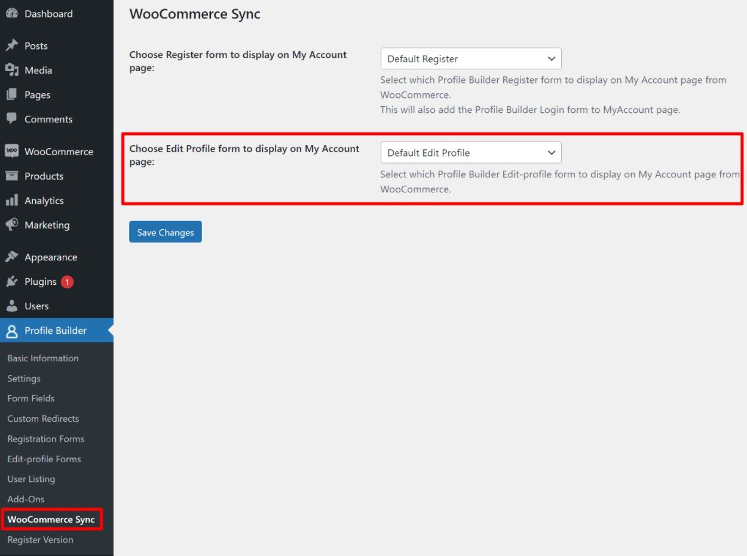Click the Products archive box icon
Viewport: 747px width, 556px height.
coord(12,176)
